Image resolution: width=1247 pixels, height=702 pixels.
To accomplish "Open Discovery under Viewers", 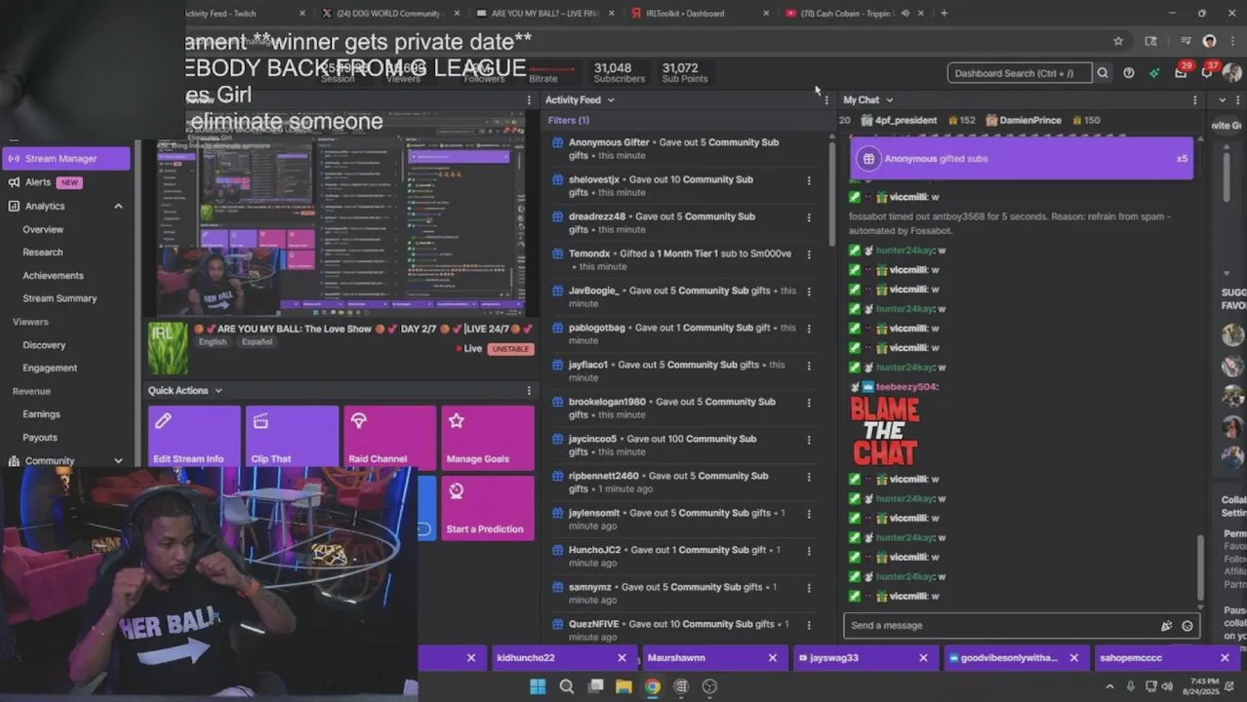I will pos(44,345).
